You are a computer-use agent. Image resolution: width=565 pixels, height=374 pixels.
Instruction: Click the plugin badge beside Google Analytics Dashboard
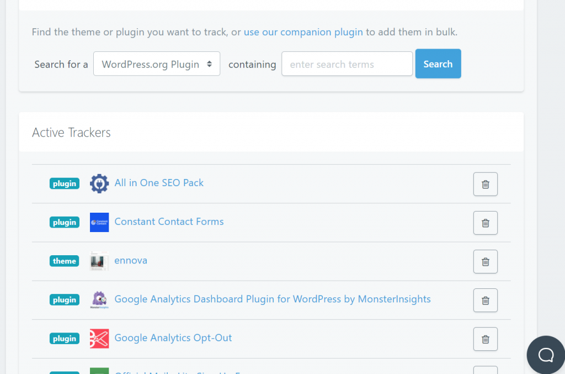point(65,300)
